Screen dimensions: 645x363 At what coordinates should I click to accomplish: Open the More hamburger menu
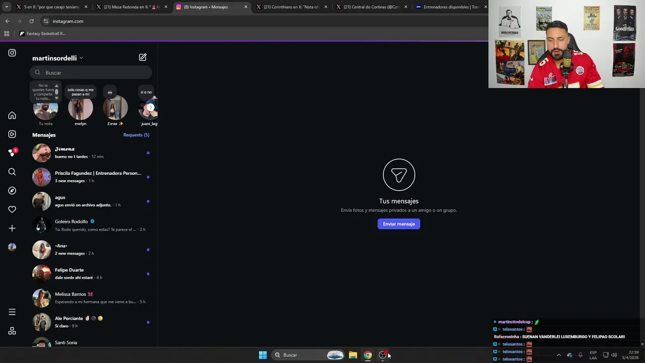click(x=12, y=312)
